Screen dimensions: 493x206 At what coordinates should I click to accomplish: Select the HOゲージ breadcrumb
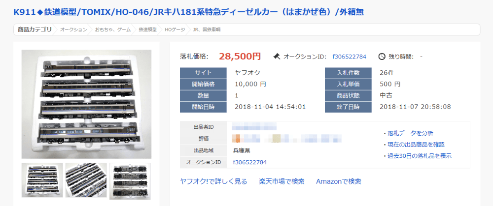pyautogui.click(x=175, y=29)
